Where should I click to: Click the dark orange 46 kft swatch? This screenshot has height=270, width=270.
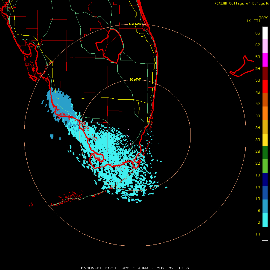pos(265,100)
